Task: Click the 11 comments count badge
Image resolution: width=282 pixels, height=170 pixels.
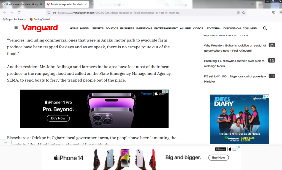Action: [272, 76]
